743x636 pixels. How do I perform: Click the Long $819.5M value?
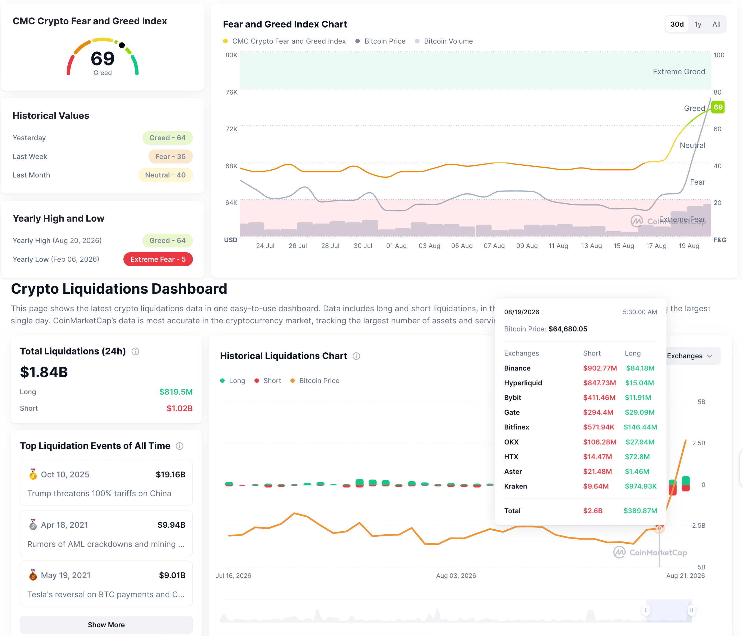176,392
